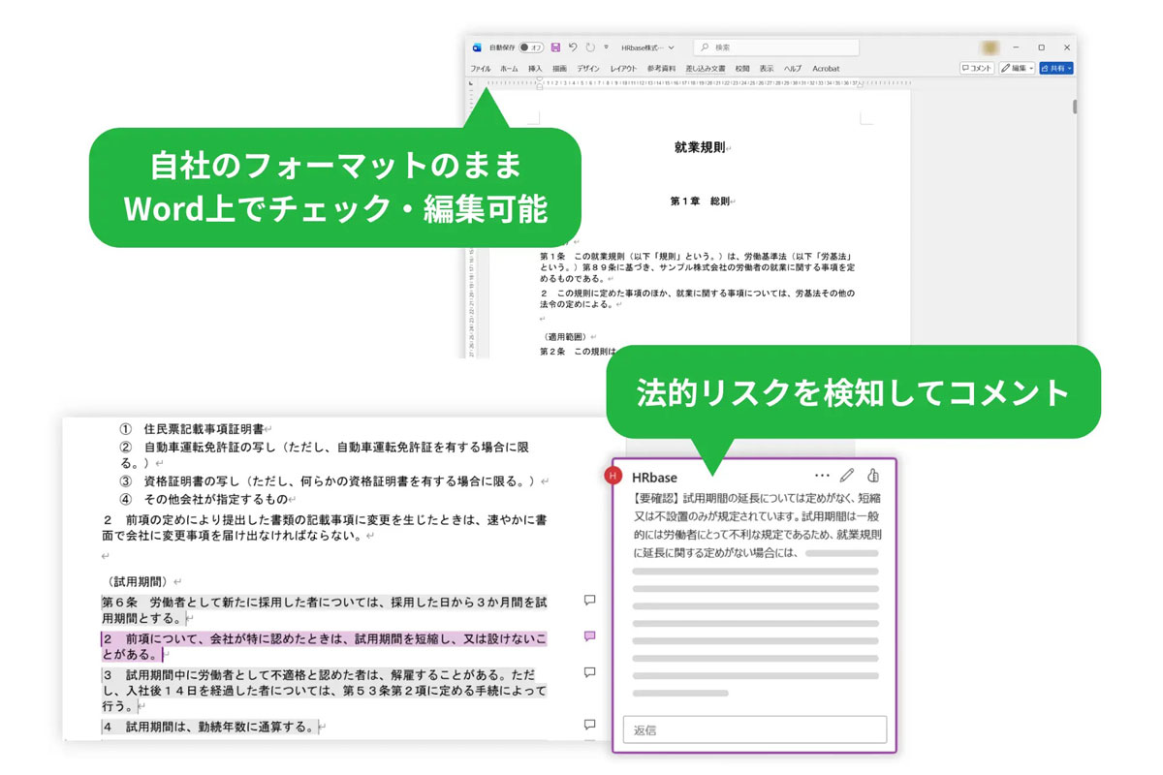The height and width of the screenshot is (775, 1163).
Task: Click the purple comment icon beside paragraph 2
Action: (589, 636)
